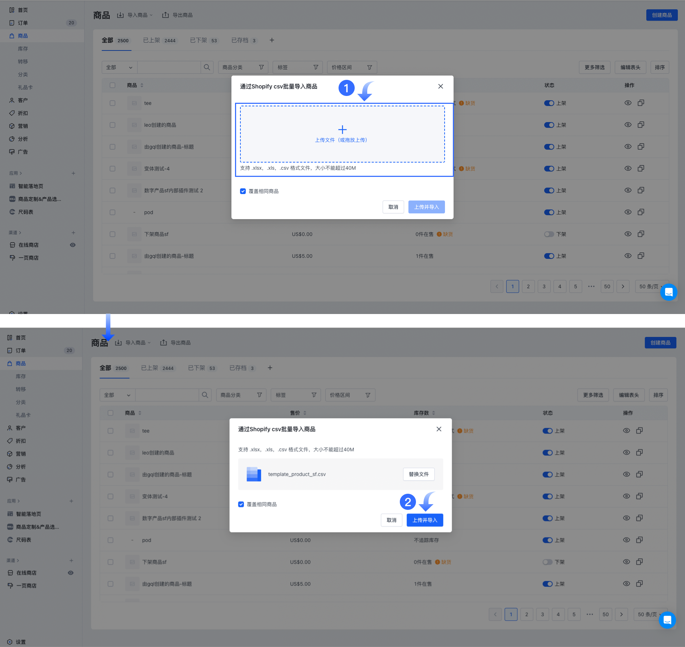Click 导出商品 in the lower screenshot
The width and height of the screenshot is (685, 647).
point(175,343)
